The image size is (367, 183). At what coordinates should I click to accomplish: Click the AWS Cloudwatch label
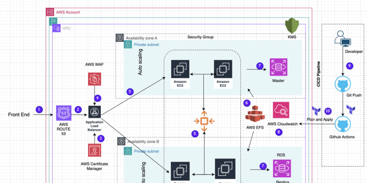[x=282, y=124]
